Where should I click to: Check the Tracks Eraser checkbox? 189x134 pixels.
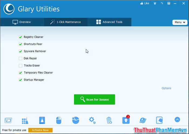(21, 66)
